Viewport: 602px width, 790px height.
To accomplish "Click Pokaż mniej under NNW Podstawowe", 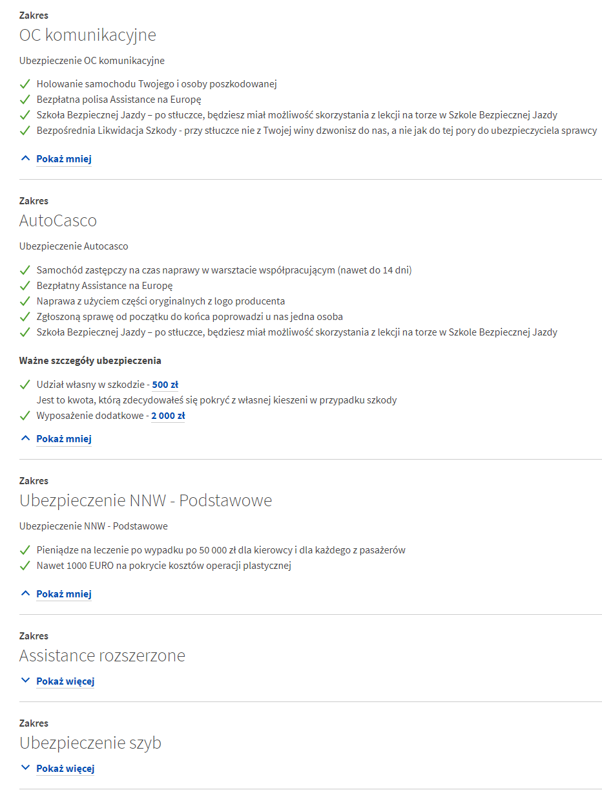I will click(64, 594).
